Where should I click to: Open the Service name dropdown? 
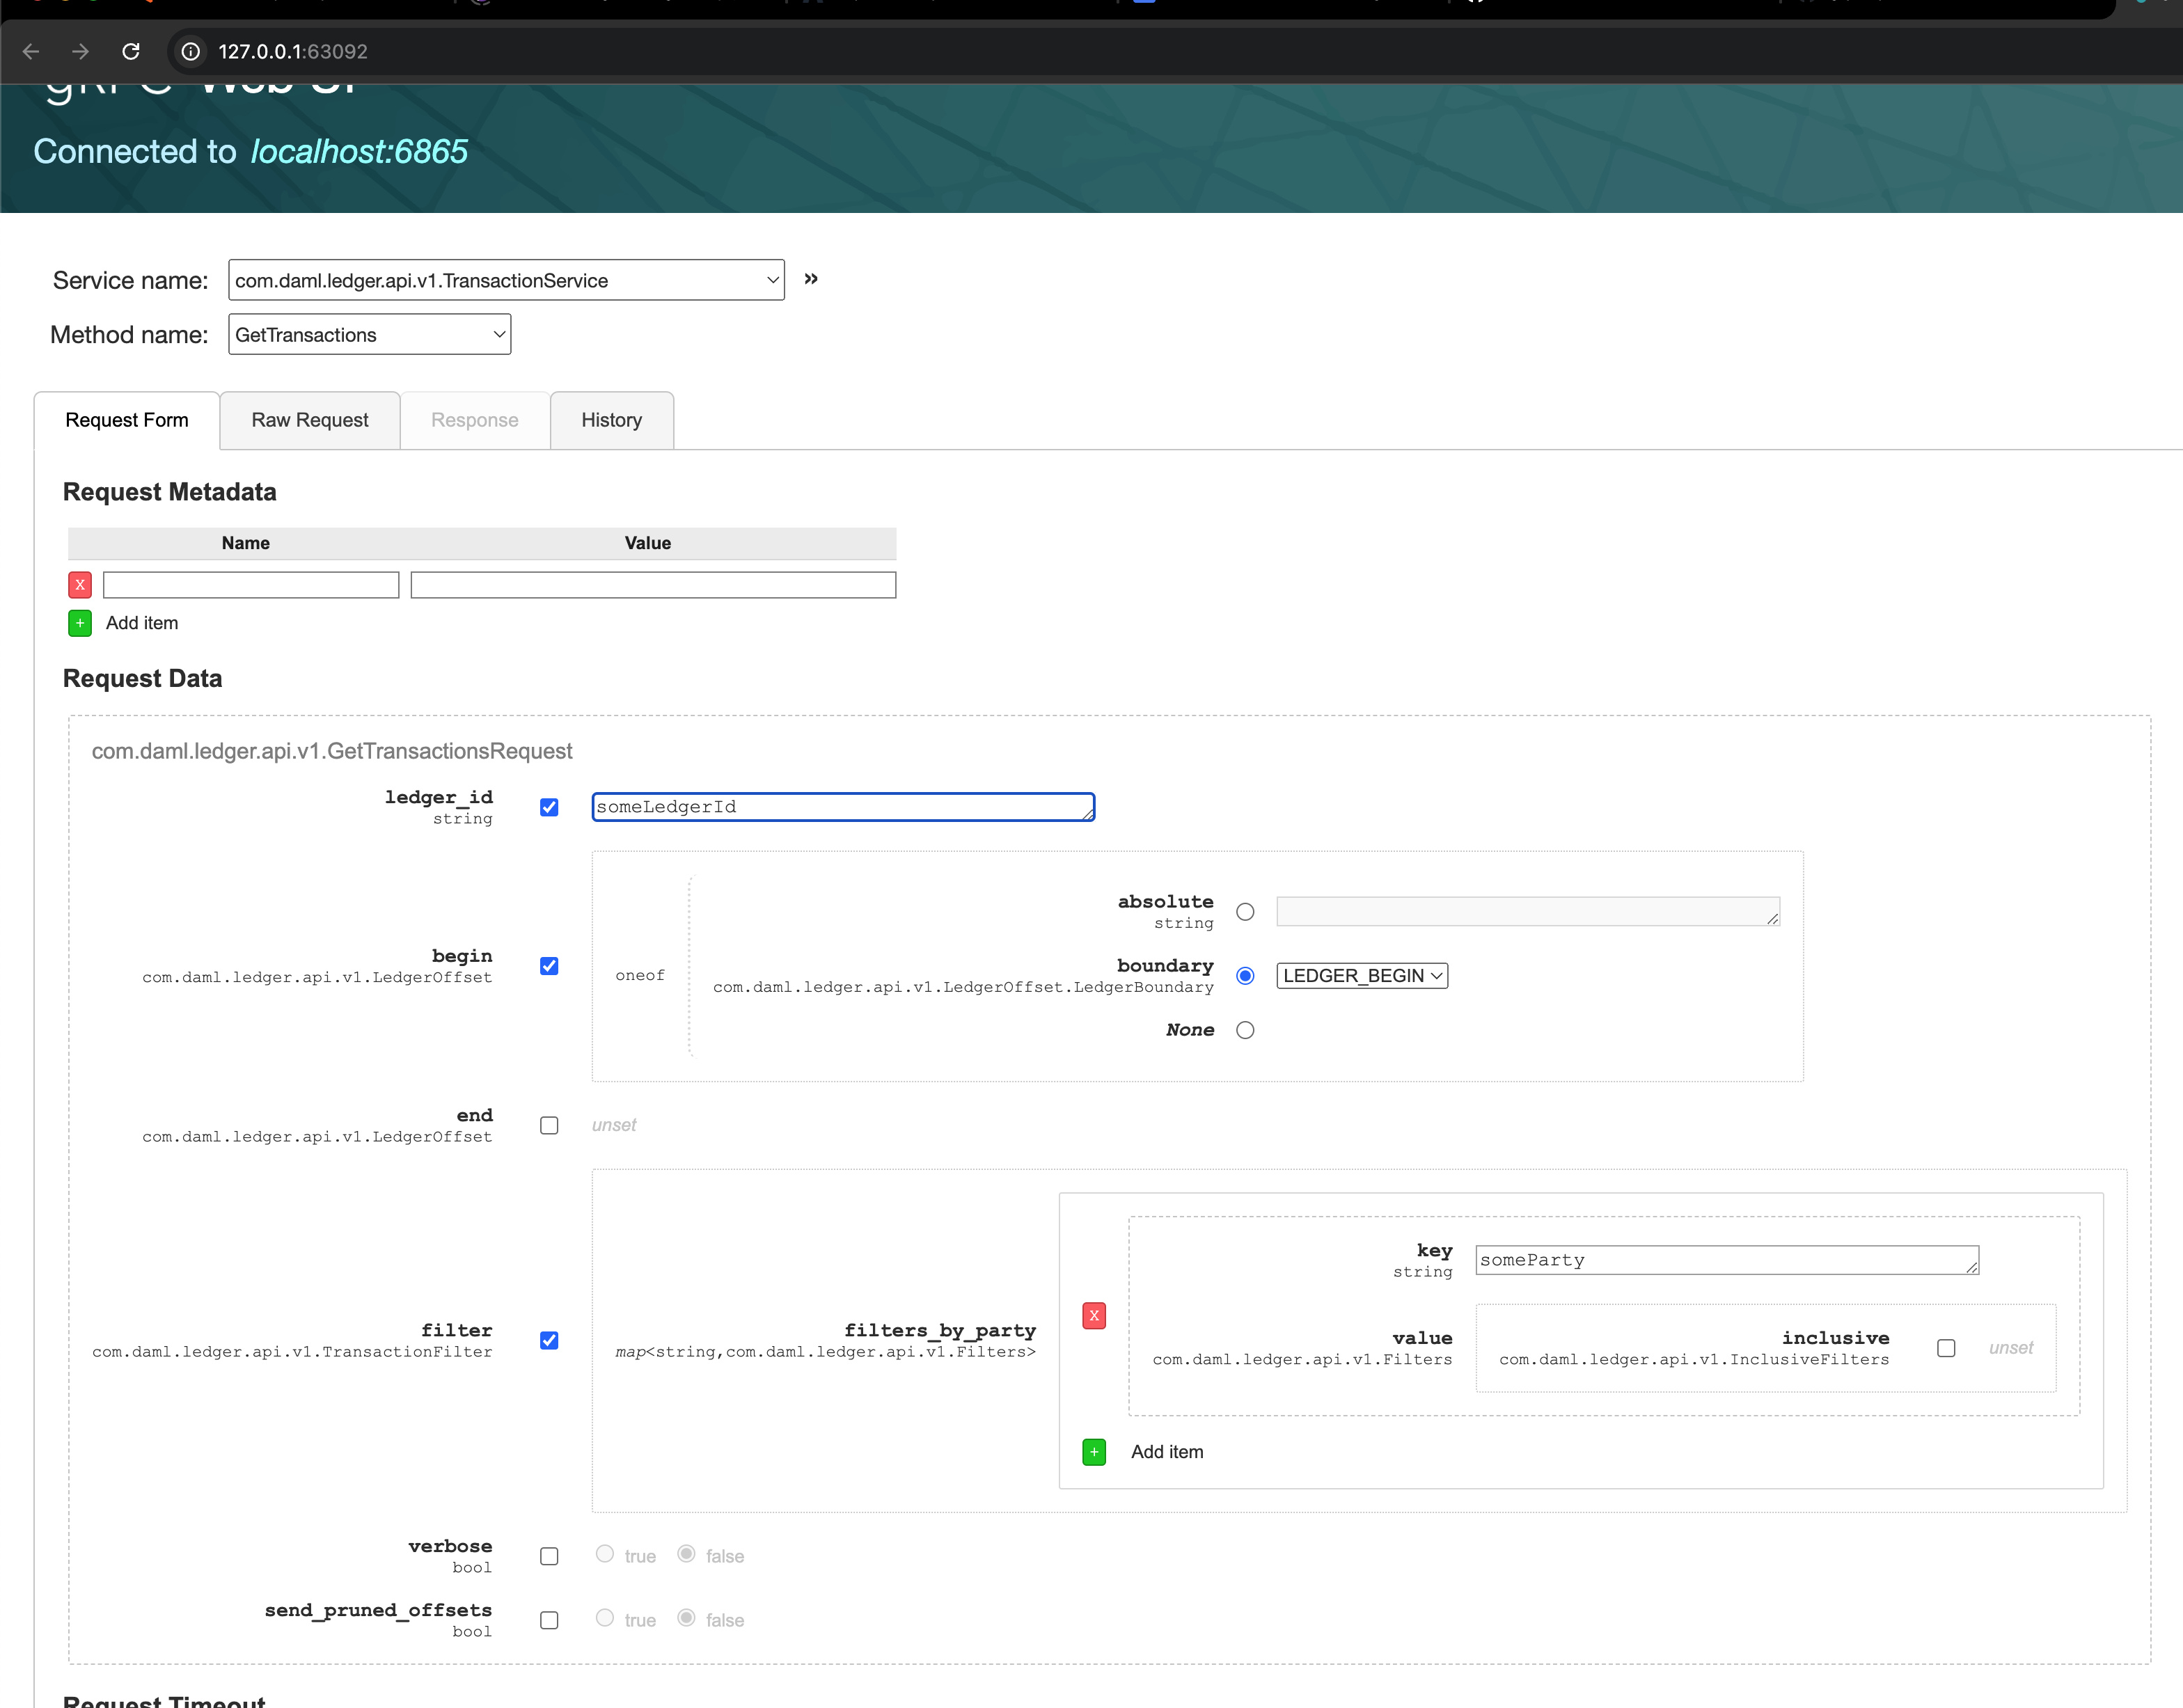click(x=506, y=280)
